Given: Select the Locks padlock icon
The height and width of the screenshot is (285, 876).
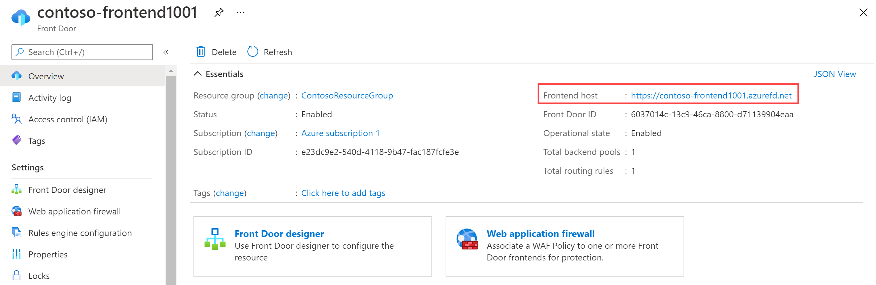Looking at the screenshot, I should pyautogui.click(x=16, y=275).
